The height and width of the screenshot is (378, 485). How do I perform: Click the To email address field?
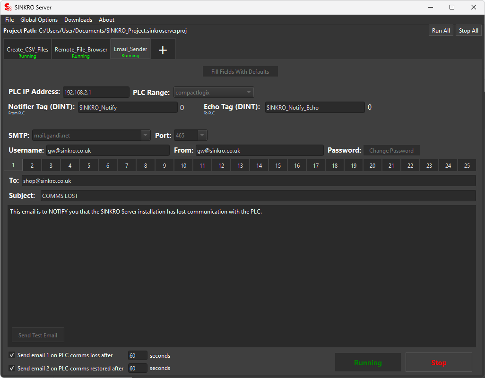248,181
